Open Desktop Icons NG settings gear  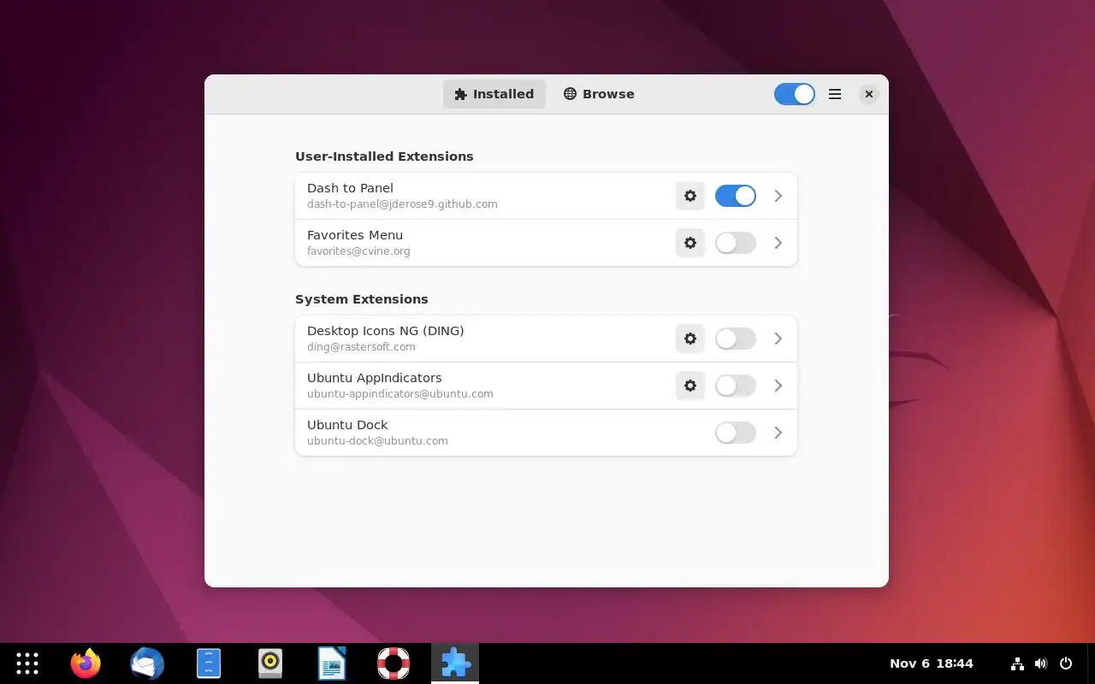(690, 339)
